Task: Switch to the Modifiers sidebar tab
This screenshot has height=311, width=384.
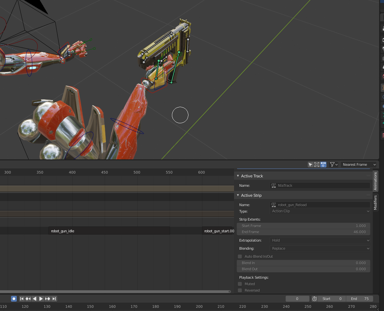Action: [x=376, y=203]
